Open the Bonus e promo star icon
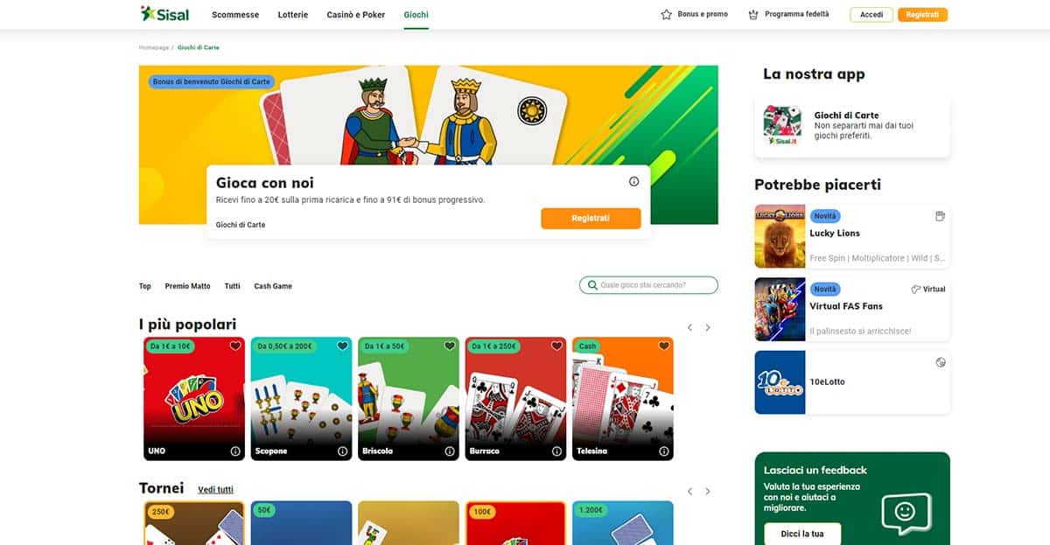Image resolution: width=1050 pixels, height=545 pixels. click(667, 15)
